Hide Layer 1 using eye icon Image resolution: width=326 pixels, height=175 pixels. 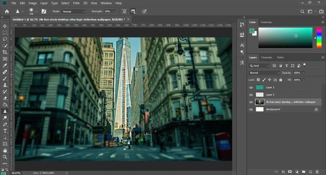(251, 87)
